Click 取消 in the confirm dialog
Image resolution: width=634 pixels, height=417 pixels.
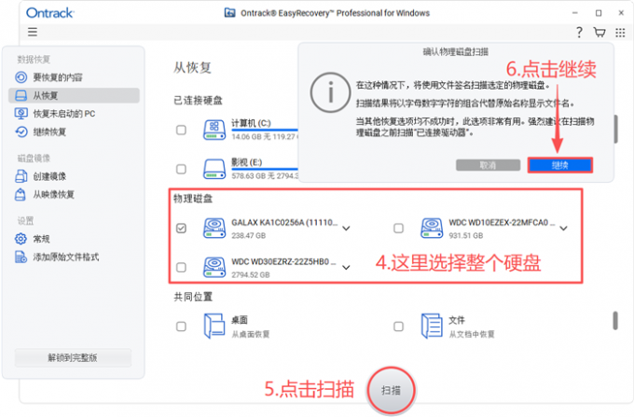click(488, 165)
